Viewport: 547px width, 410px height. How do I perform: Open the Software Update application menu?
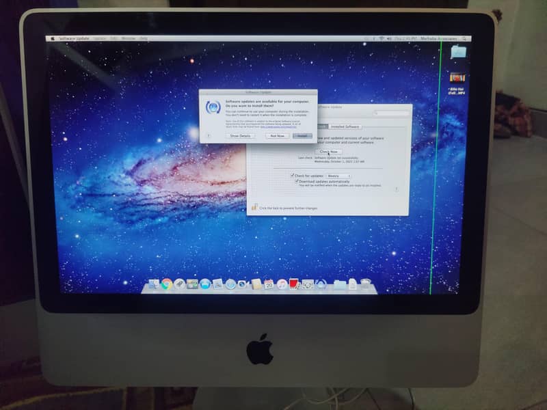pyautogui.click(x=74, y=39)
